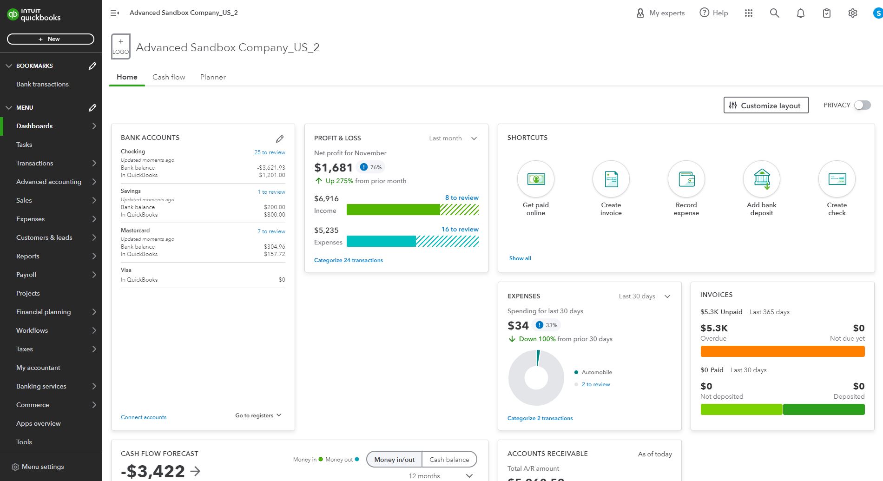Review 25 Checking transactions

pos(270,152)
